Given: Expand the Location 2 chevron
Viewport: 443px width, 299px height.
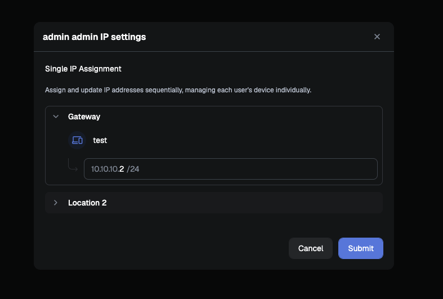Looking at the screenshot, I should point(56,203).
